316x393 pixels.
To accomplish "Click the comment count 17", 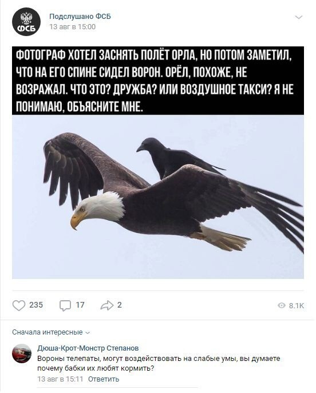I will pos(80,305).
